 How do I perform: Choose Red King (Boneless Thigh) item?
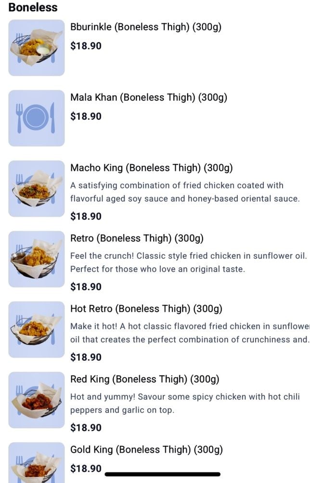[145, 379]
